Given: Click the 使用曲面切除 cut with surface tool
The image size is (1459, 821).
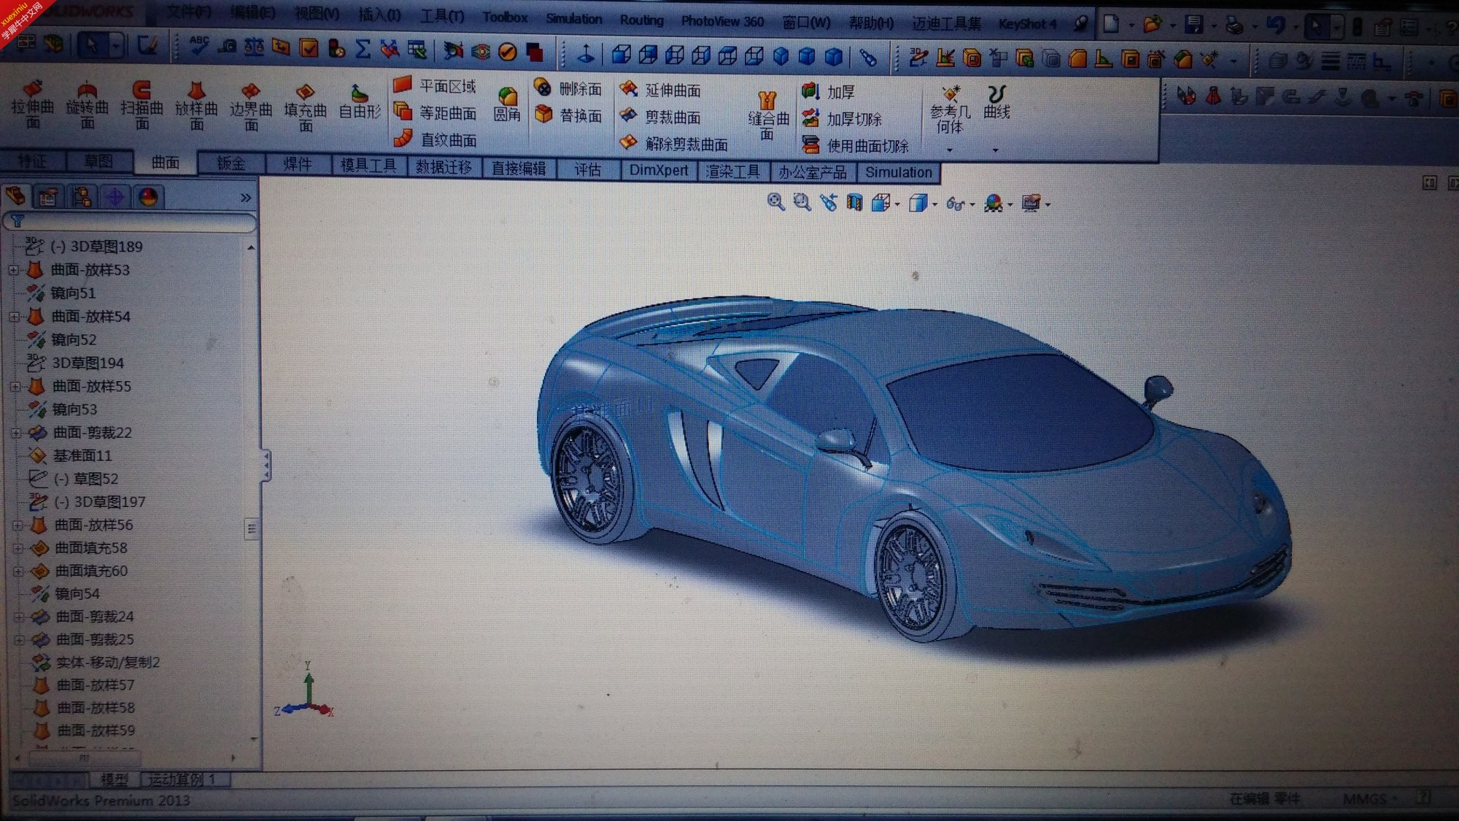Looking at the screenshot, I should coord(855,146).
